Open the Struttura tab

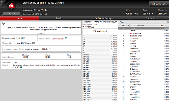(150, 18)
